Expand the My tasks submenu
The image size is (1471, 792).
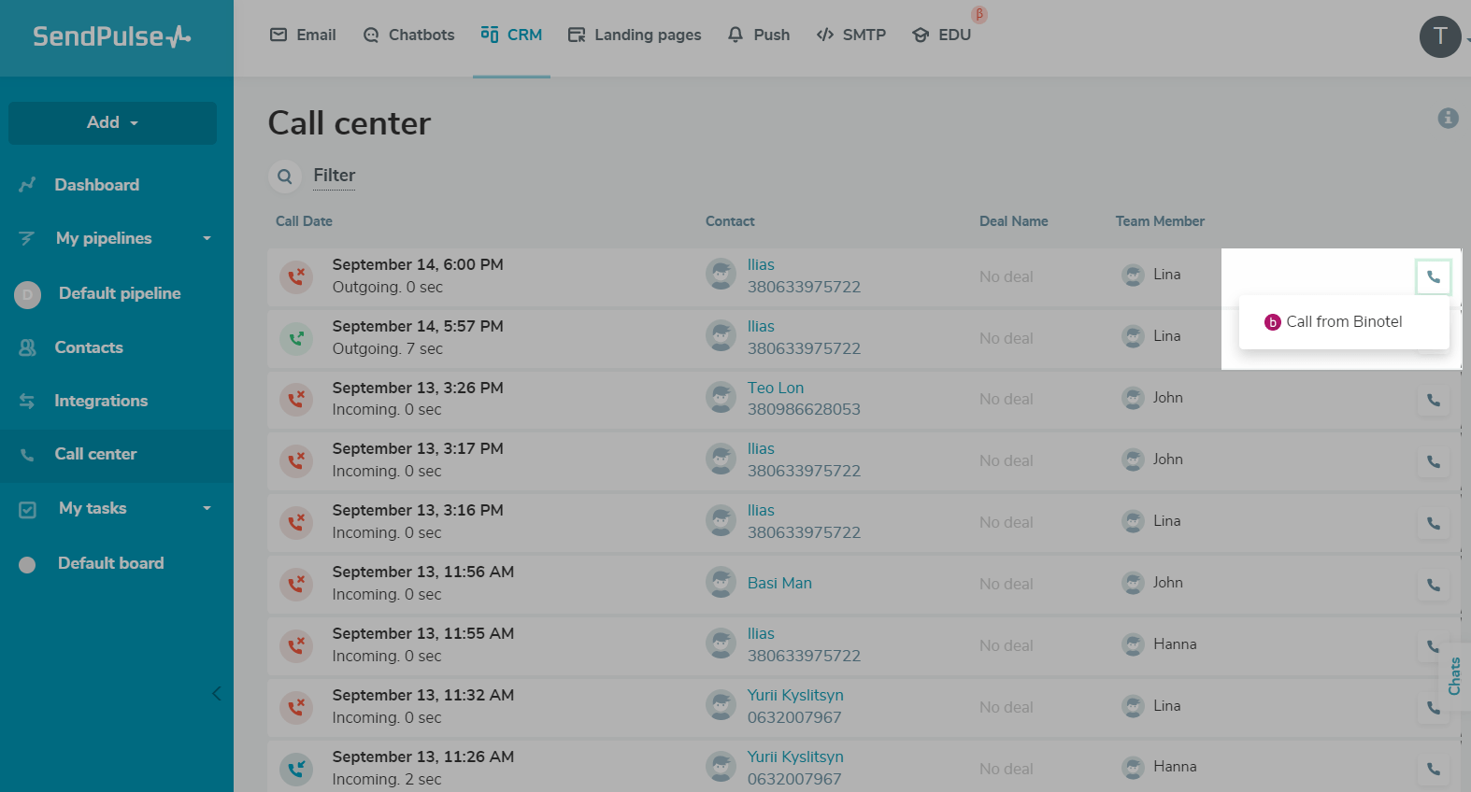(207, 508)
